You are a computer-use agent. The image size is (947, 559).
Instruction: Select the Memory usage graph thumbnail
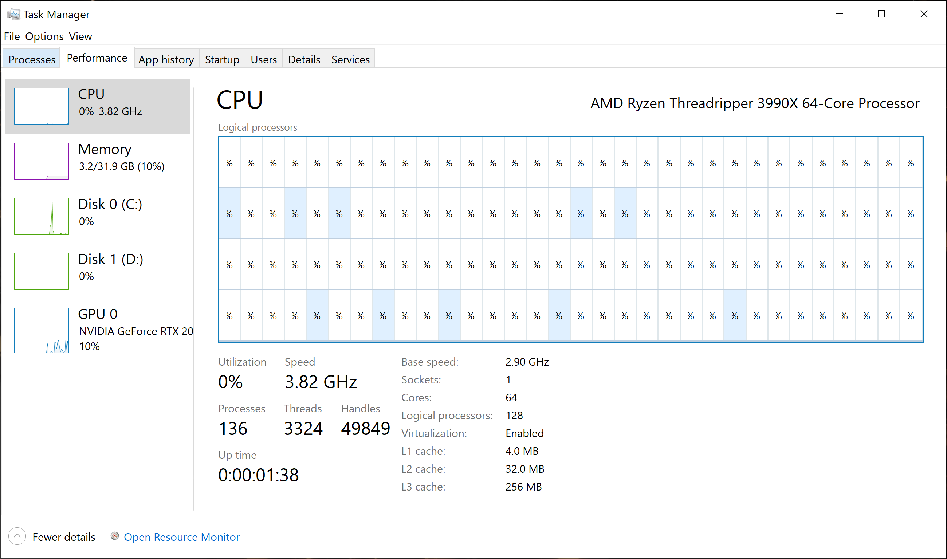[x=42, y=161]
